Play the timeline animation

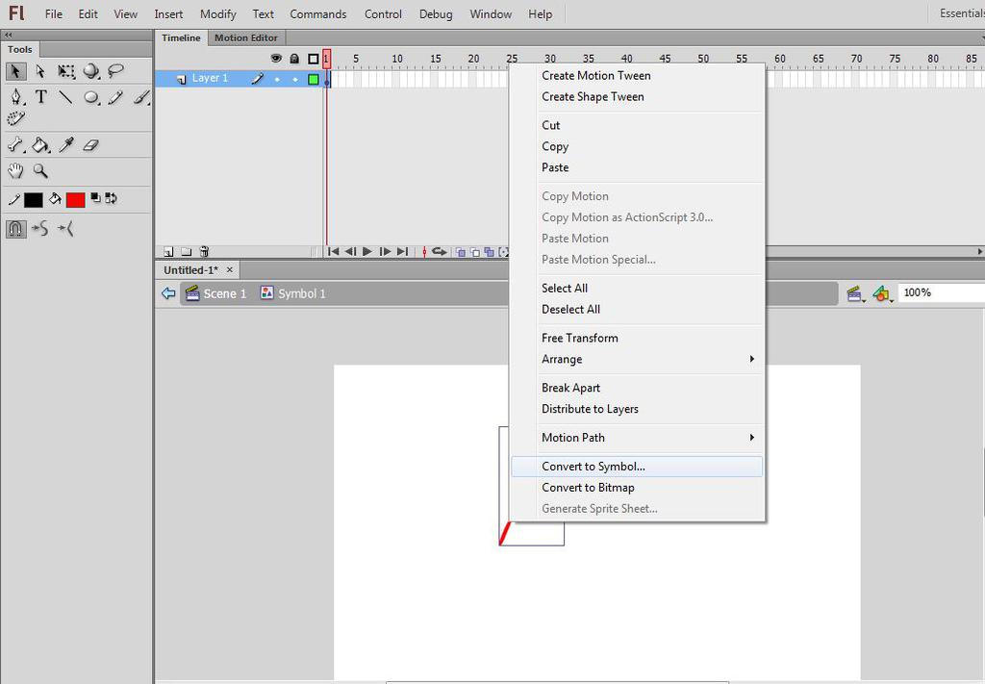[x=367, y=251]
